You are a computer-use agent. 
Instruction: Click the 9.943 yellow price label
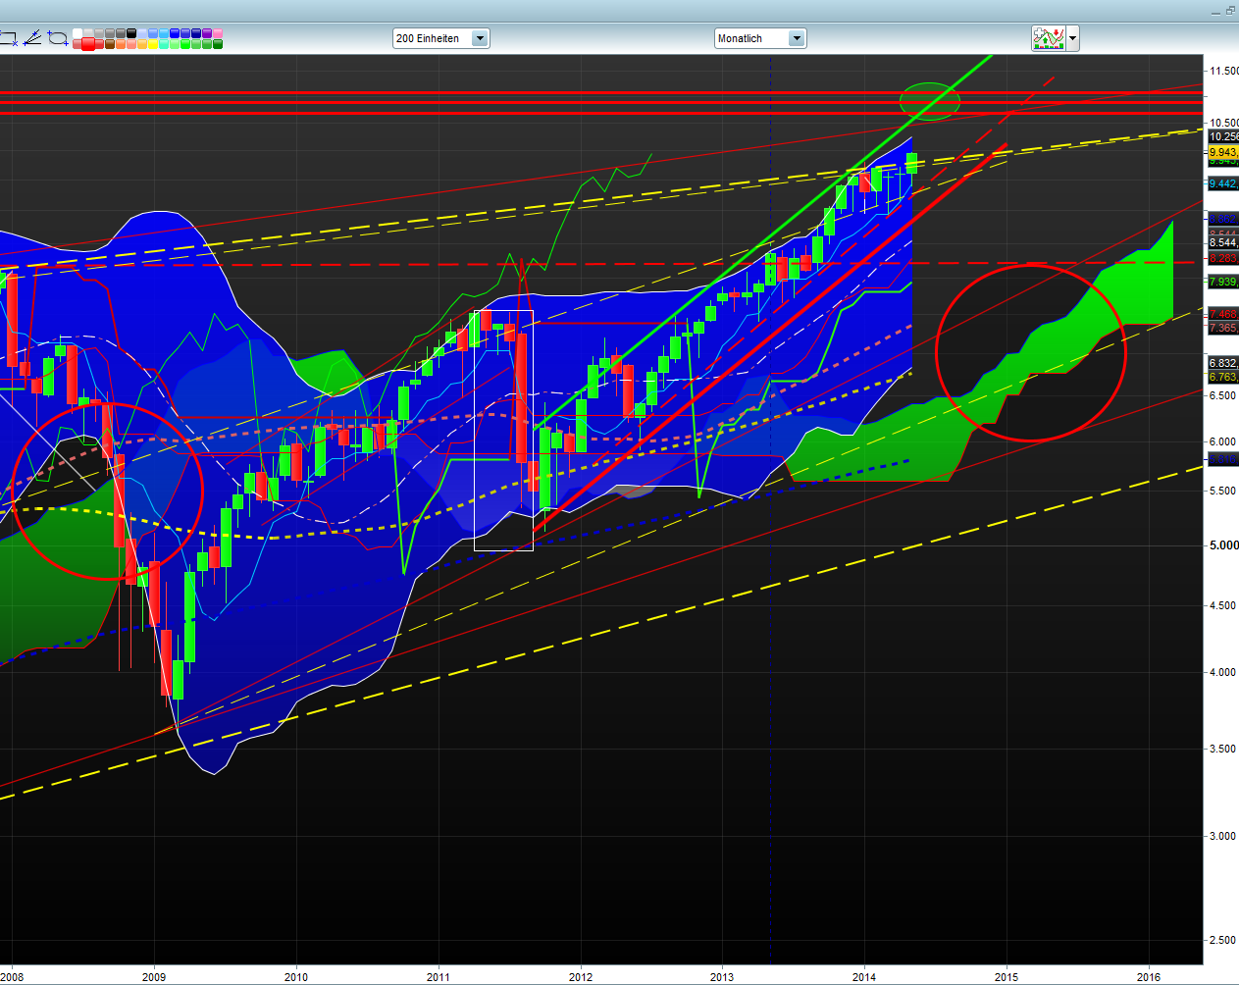tap(1222, 152)
